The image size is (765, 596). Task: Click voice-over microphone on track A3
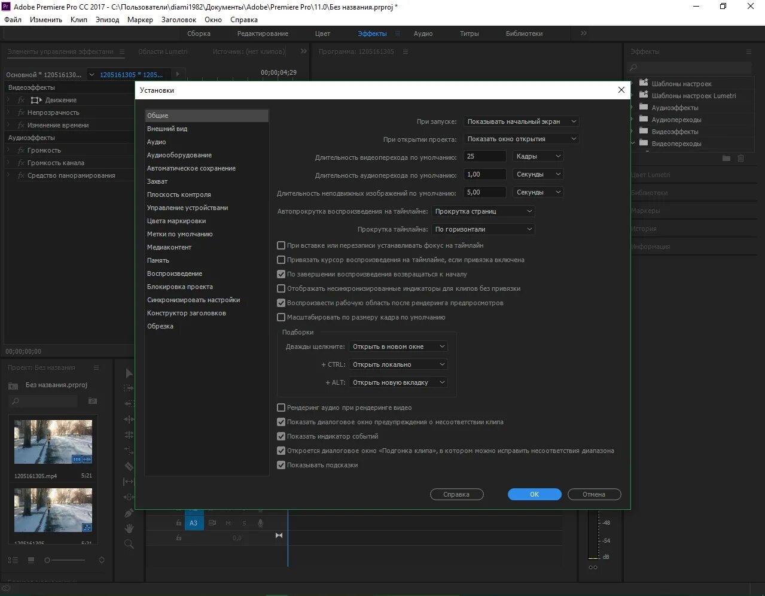260,523
